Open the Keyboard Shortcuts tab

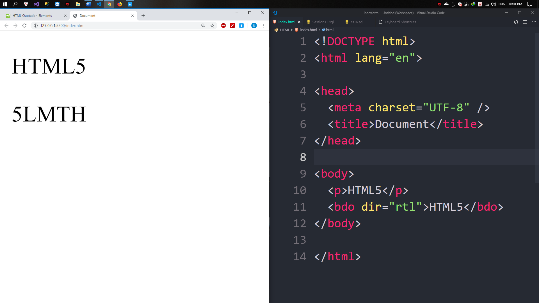coord(400,22)
